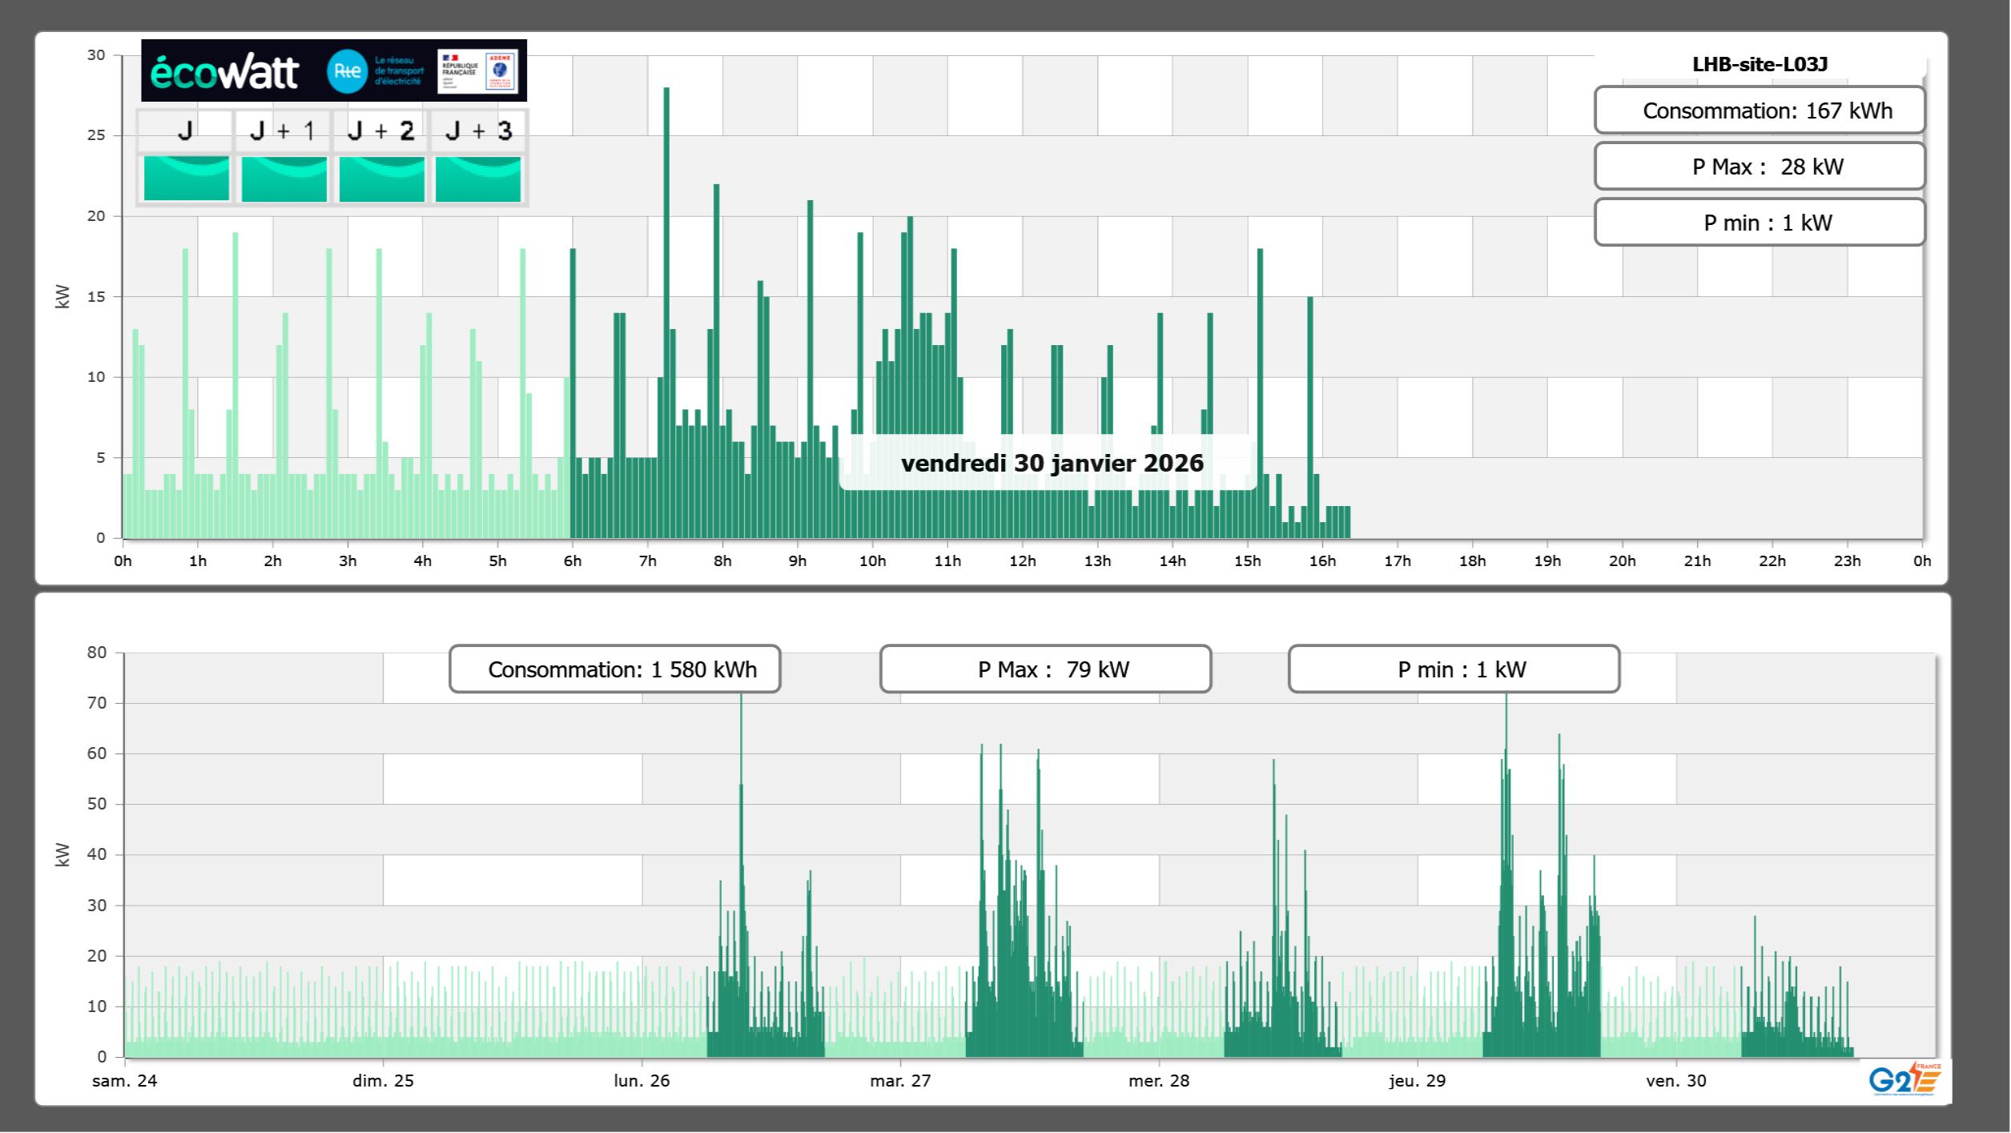Click the 12h hour axis label
The height and width of the screenshot is (1133, 2011).
tap(1022, 560)
